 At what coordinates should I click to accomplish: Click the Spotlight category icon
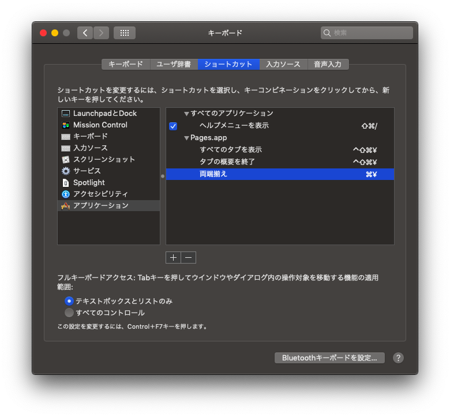point(65,183)
